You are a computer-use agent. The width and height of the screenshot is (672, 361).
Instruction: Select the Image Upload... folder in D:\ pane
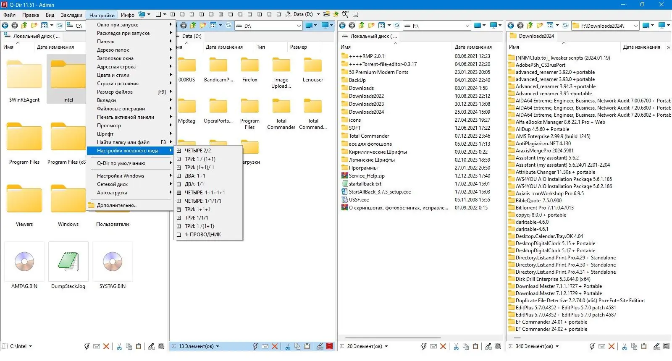(281, 73)
